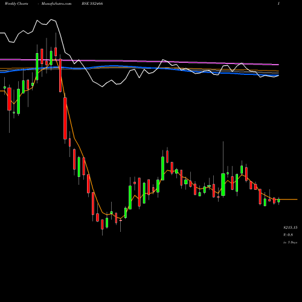Image resolution: width=302 pixels, height=302 pixels.
Task: Click the 'V: 0.8' volume text
Action: 288,235
